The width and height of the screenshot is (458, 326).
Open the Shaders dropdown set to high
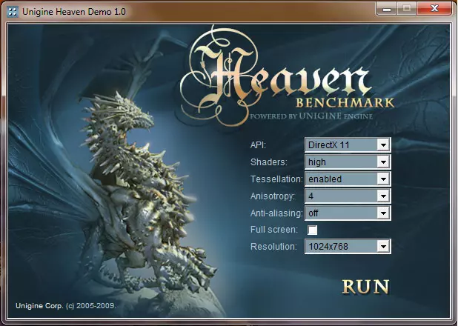pos(348,162)
